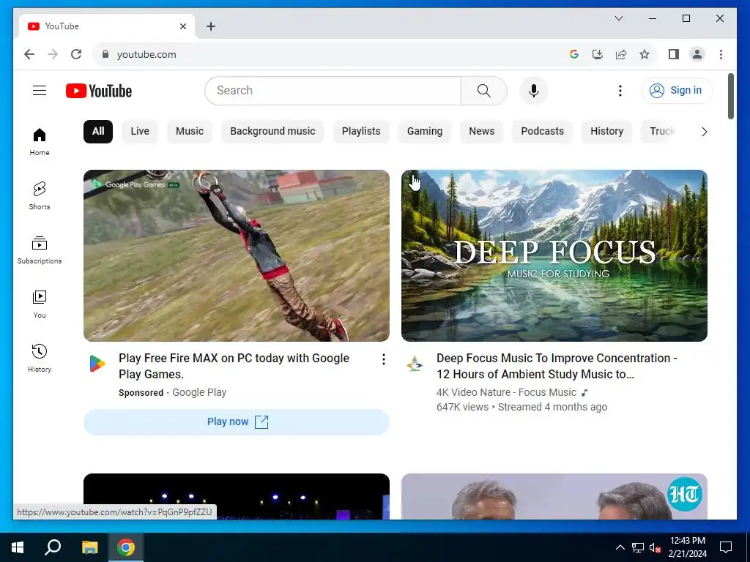Select the News chip
This screenshot has height=562, width=750.
pyautogui.click(x=482, y=132)
